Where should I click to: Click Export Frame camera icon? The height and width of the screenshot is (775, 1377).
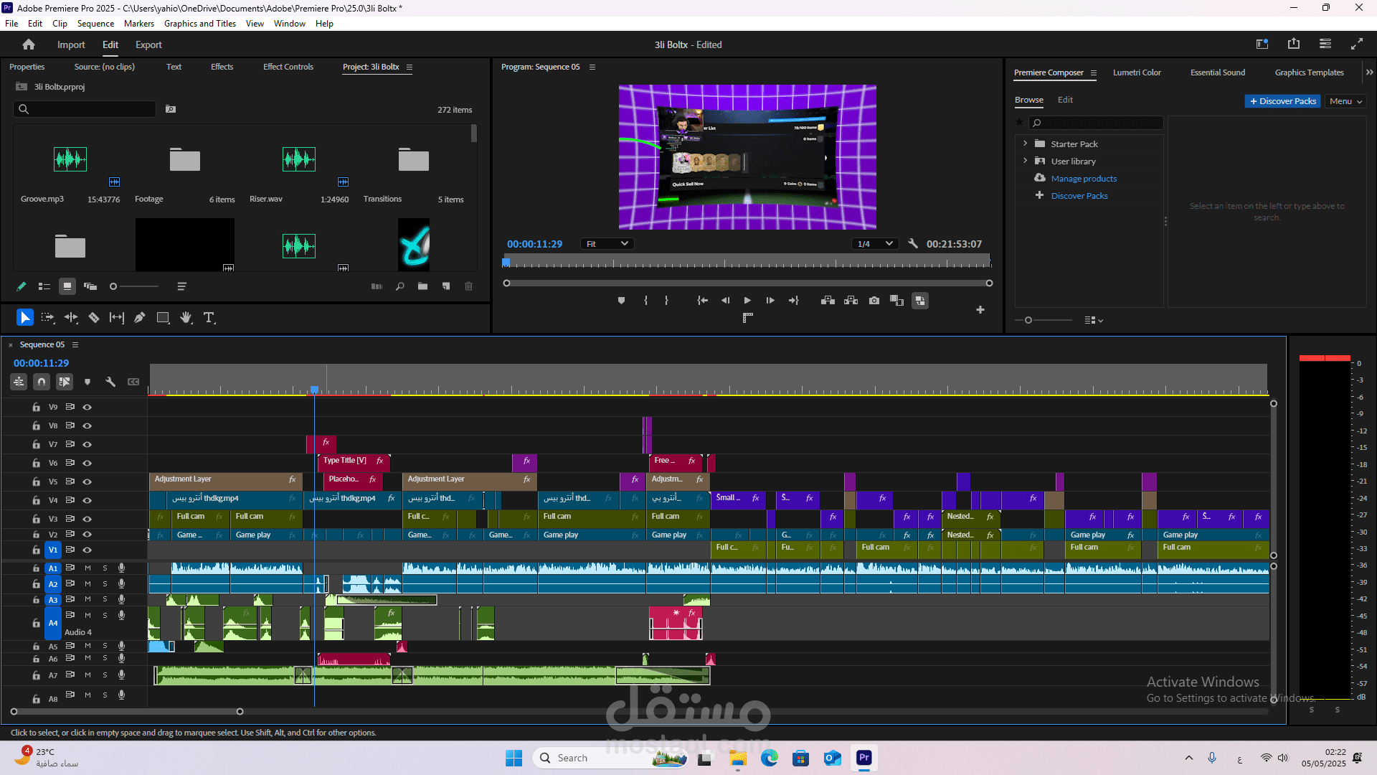(x=874, y=301)
